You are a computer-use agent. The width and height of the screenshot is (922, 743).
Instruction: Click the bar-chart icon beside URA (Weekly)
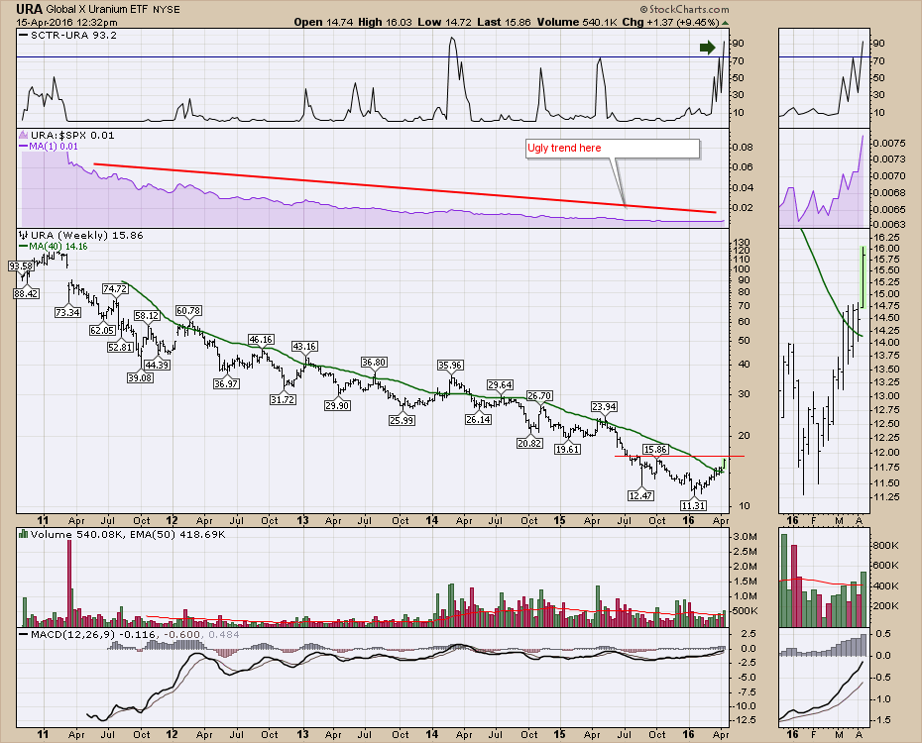click(24, 236)
